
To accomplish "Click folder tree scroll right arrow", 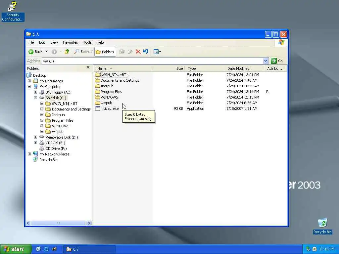I will [89, 223].
